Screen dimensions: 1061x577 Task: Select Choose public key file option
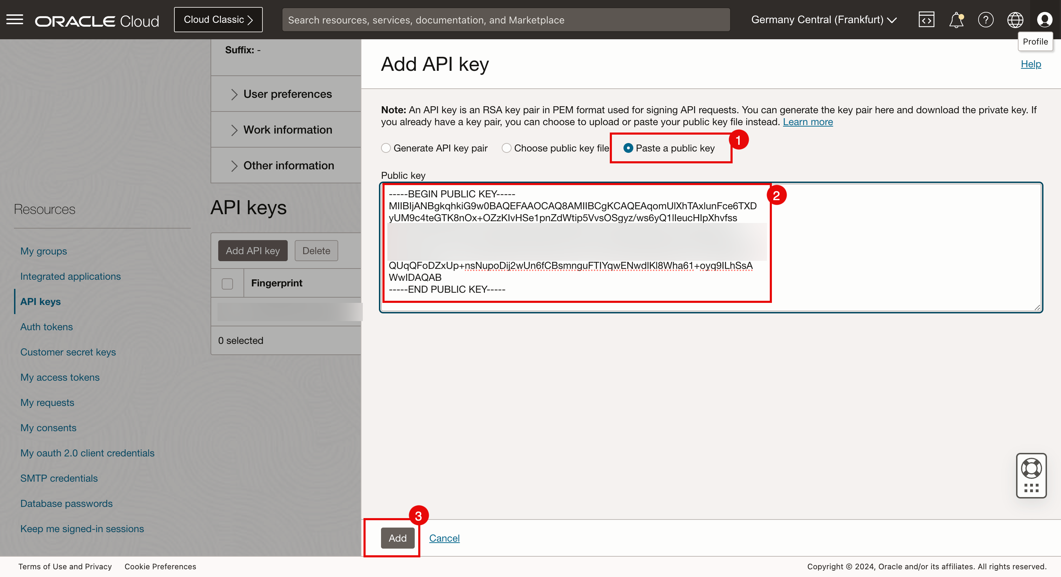[x=506, y=148]
